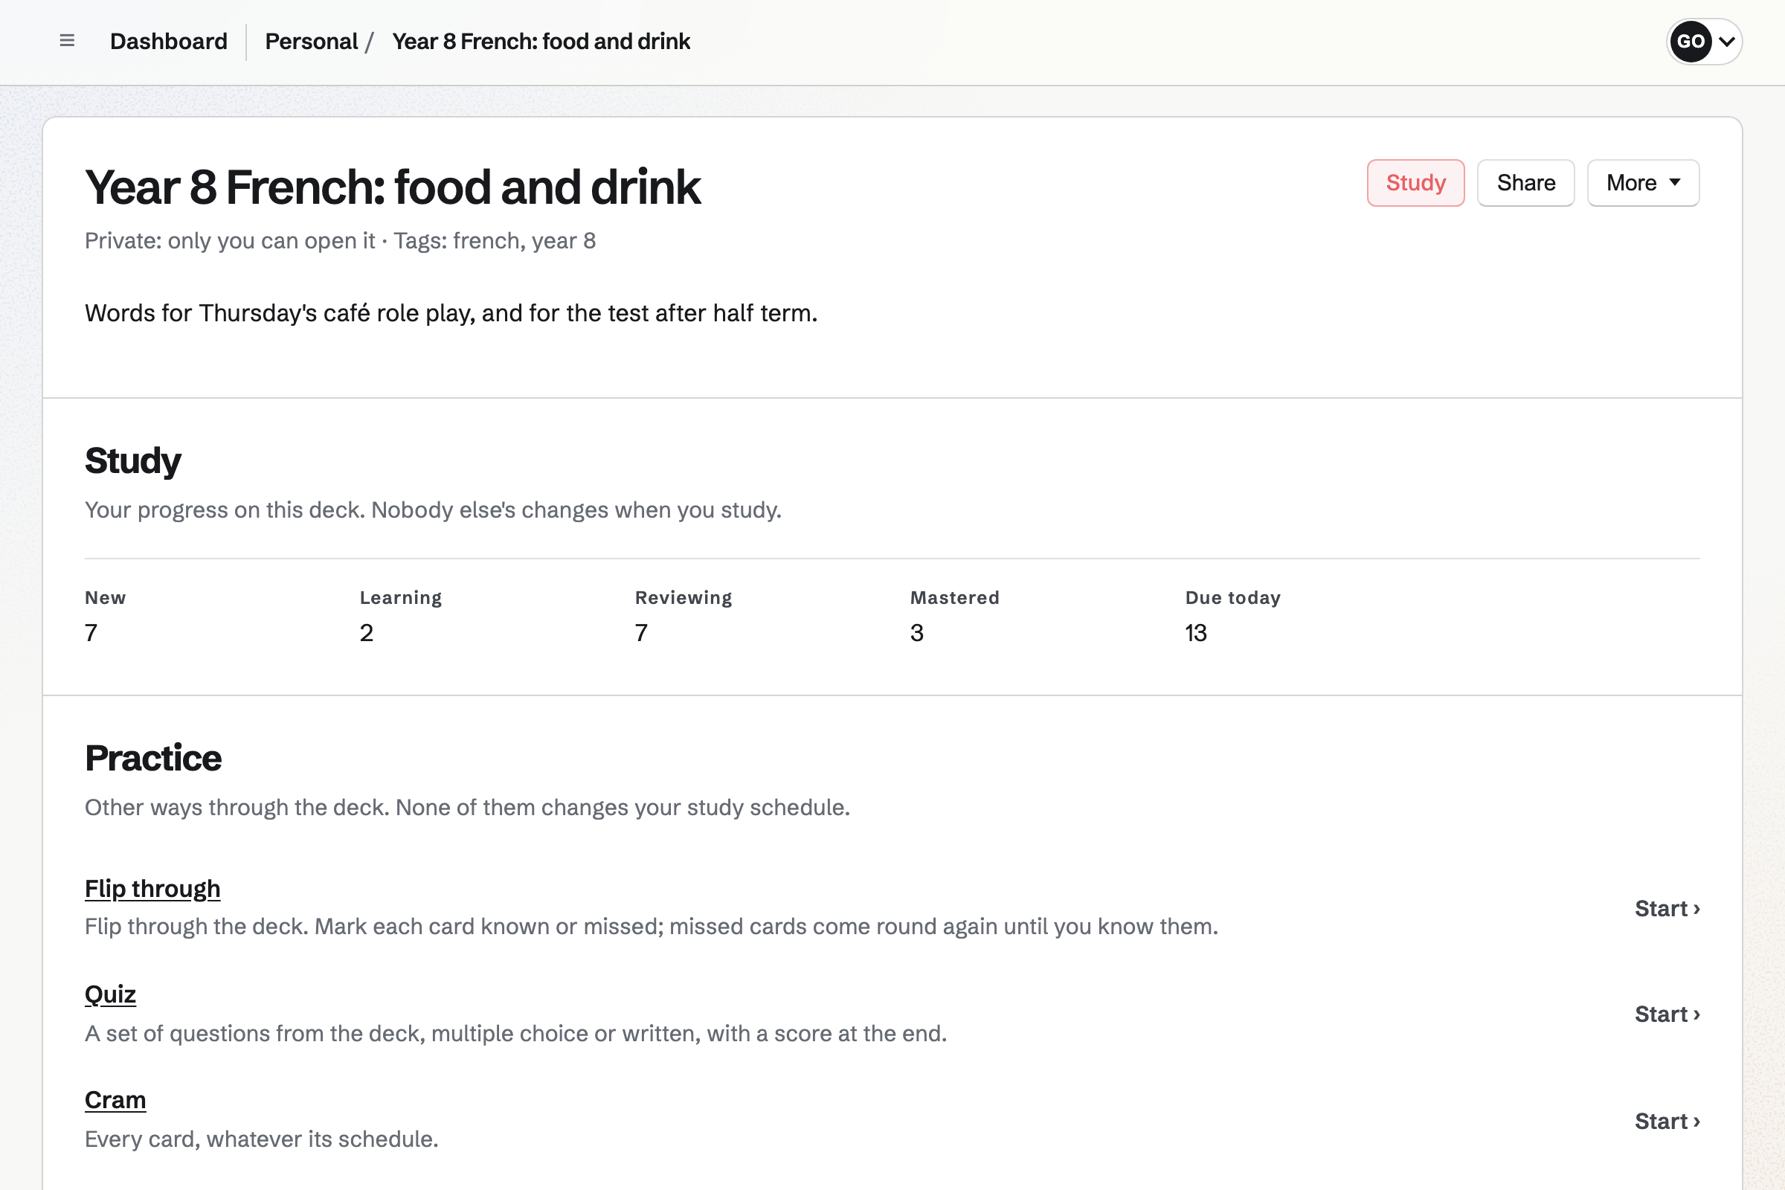Open the hamburger navigation menu
This screenshot has width=1785, height=1190.
click(x=67, y=41)
